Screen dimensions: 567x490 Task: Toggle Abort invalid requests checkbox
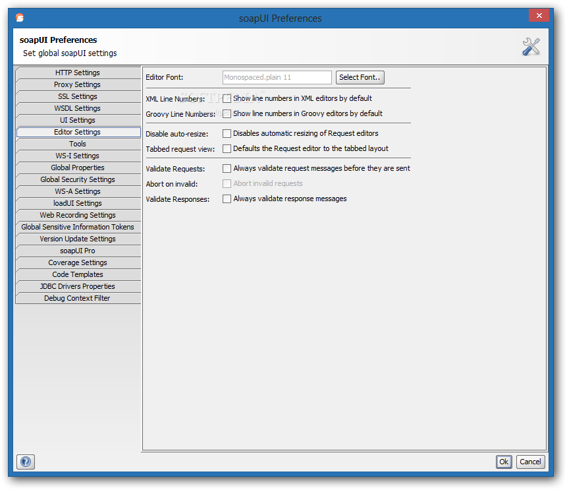(x=227, y=183)
